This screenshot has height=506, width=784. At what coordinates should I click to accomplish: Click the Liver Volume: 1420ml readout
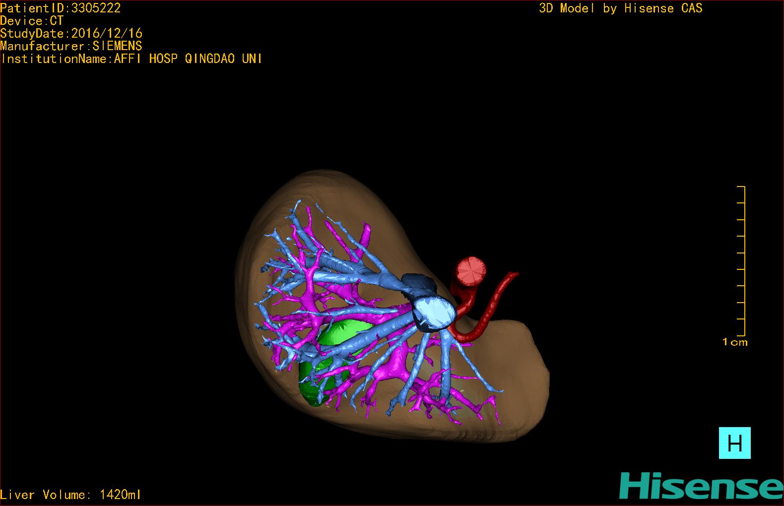[70, 495]
